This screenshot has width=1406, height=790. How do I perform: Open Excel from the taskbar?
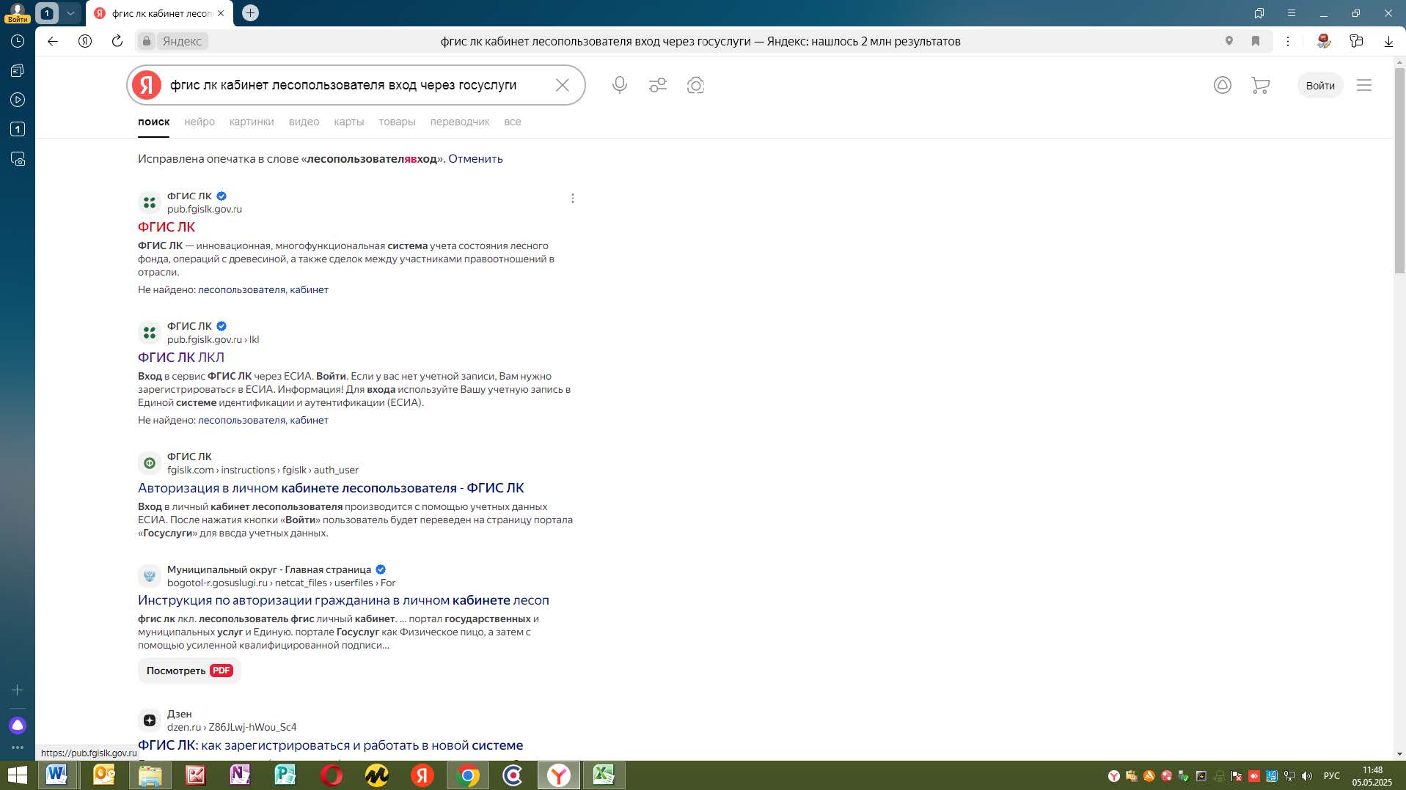604,775
